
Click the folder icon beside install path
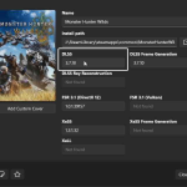pos(184,42)
